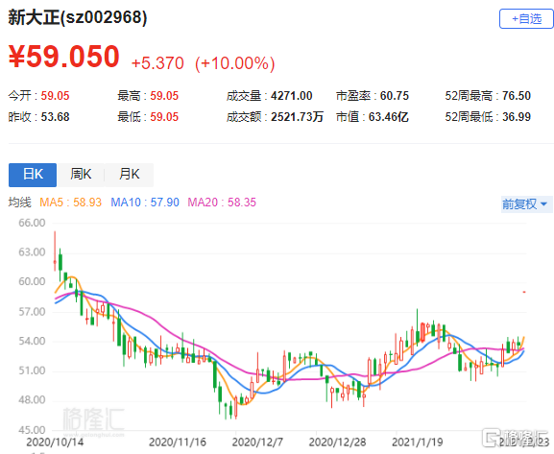This screenshot has height=454, width=554.
Task: Click the 2021/1/19 date axis label
Action: click(418, 442)
